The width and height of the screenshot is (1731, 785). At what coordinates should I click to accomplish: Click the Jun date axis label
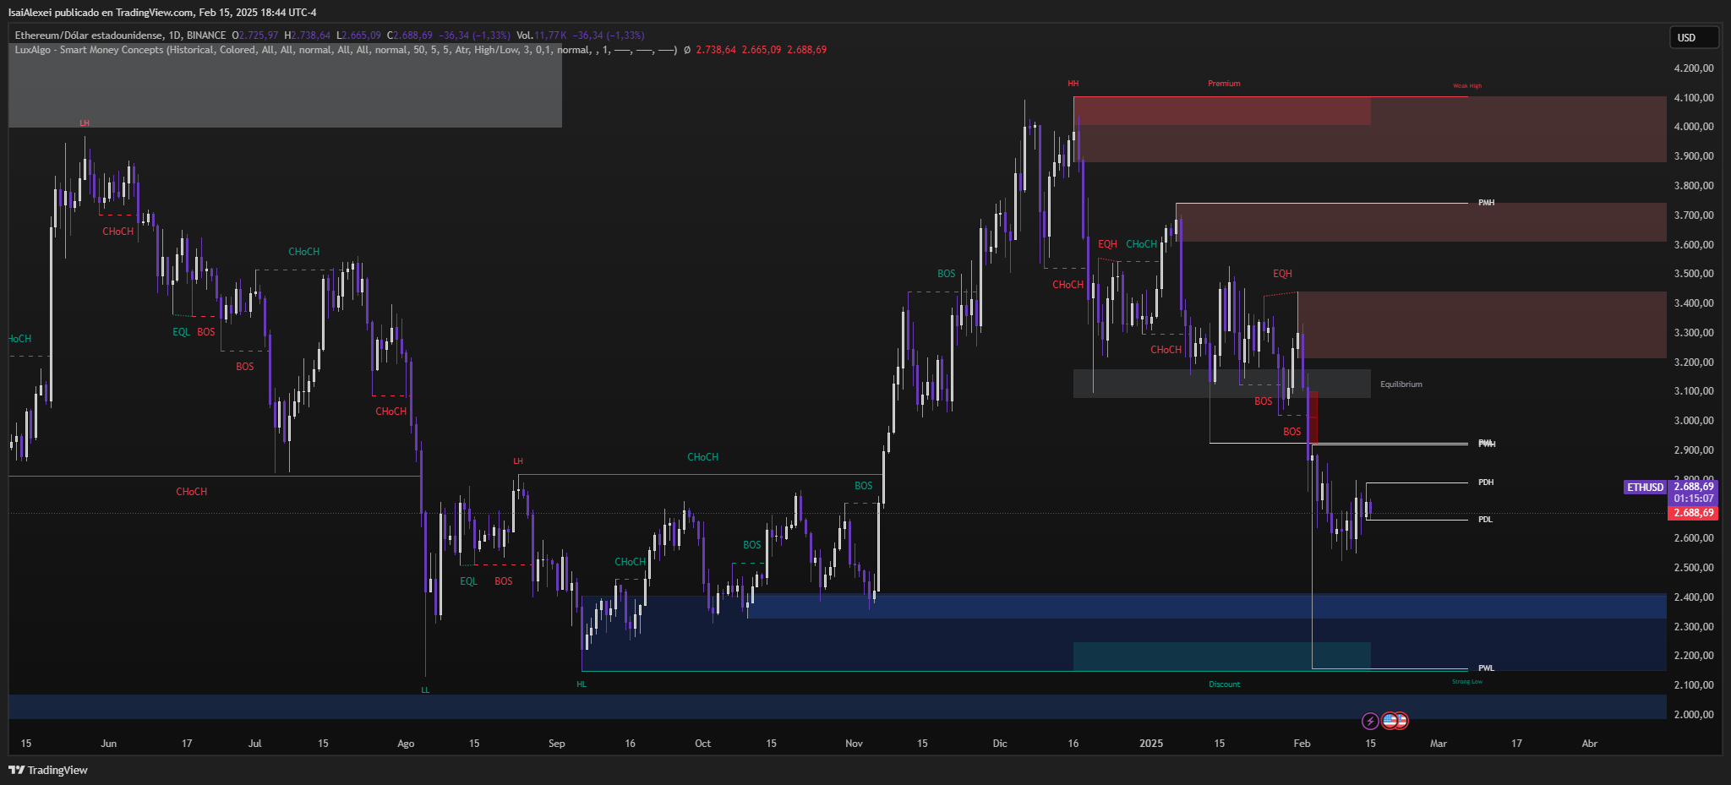tap(108, 744)
